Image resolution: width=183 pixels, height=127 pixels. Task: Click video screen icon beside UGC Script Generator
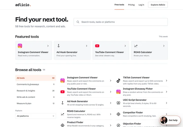click(118, 103)
